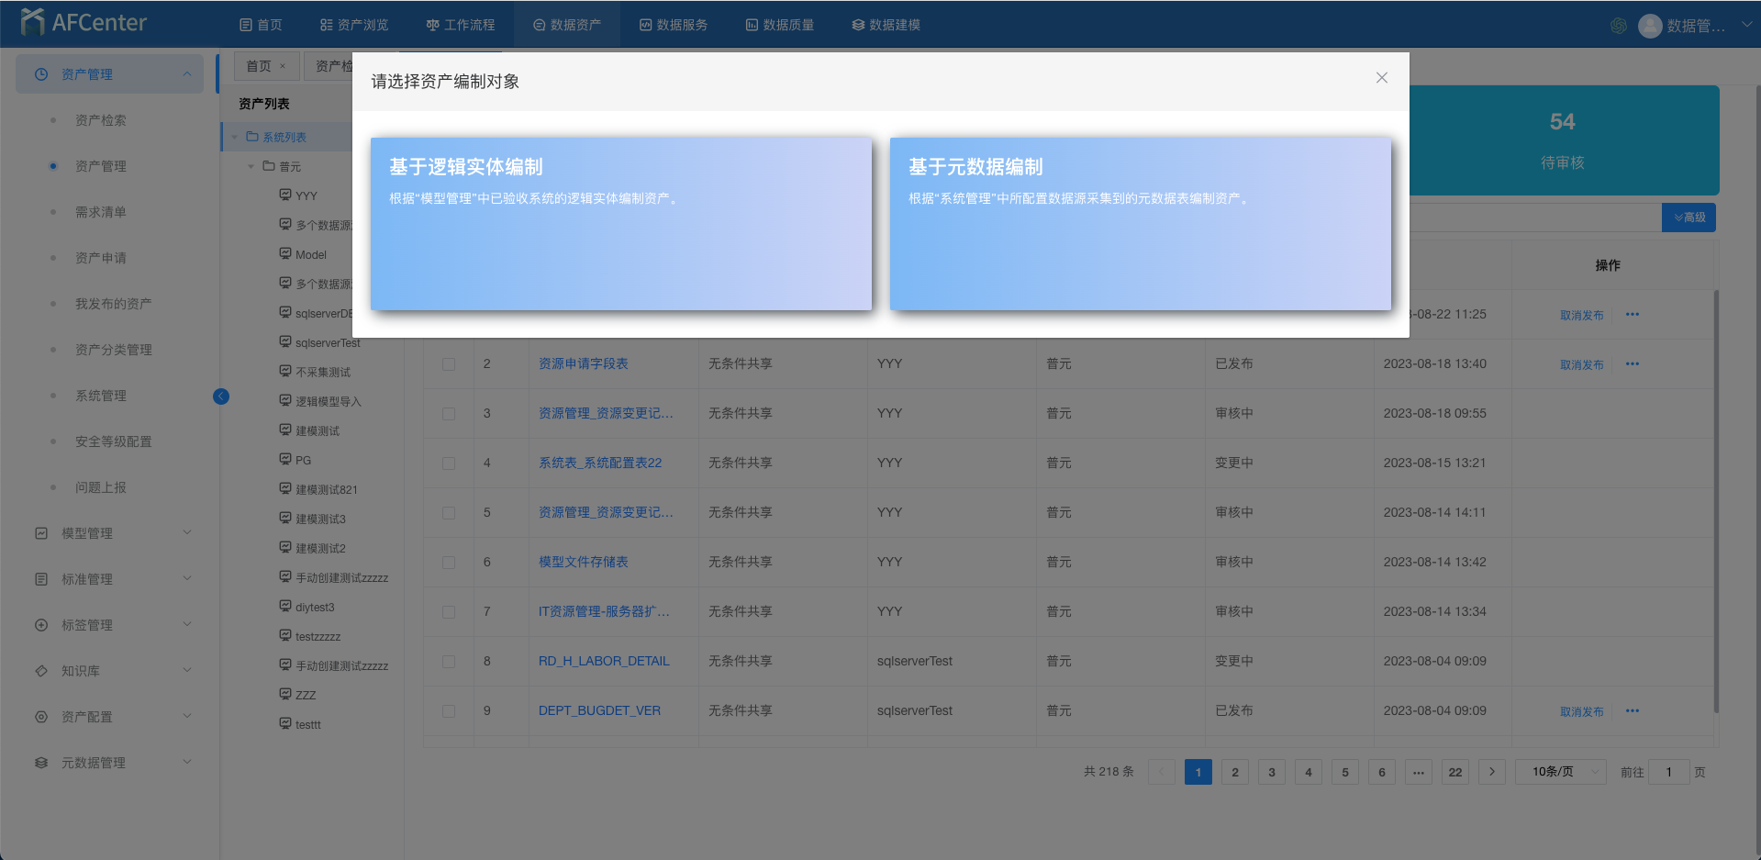Tick the checkbox for RD_H_LABOR_DETAIL row
Screen dimensions: 1761x860
[x=449, y=662]
